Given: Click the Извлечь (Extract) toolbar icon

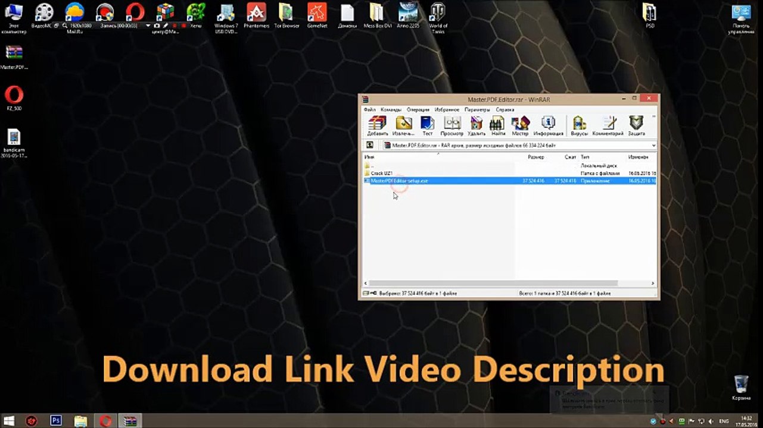Looking at the screenshot, I should tap(403, 126).
